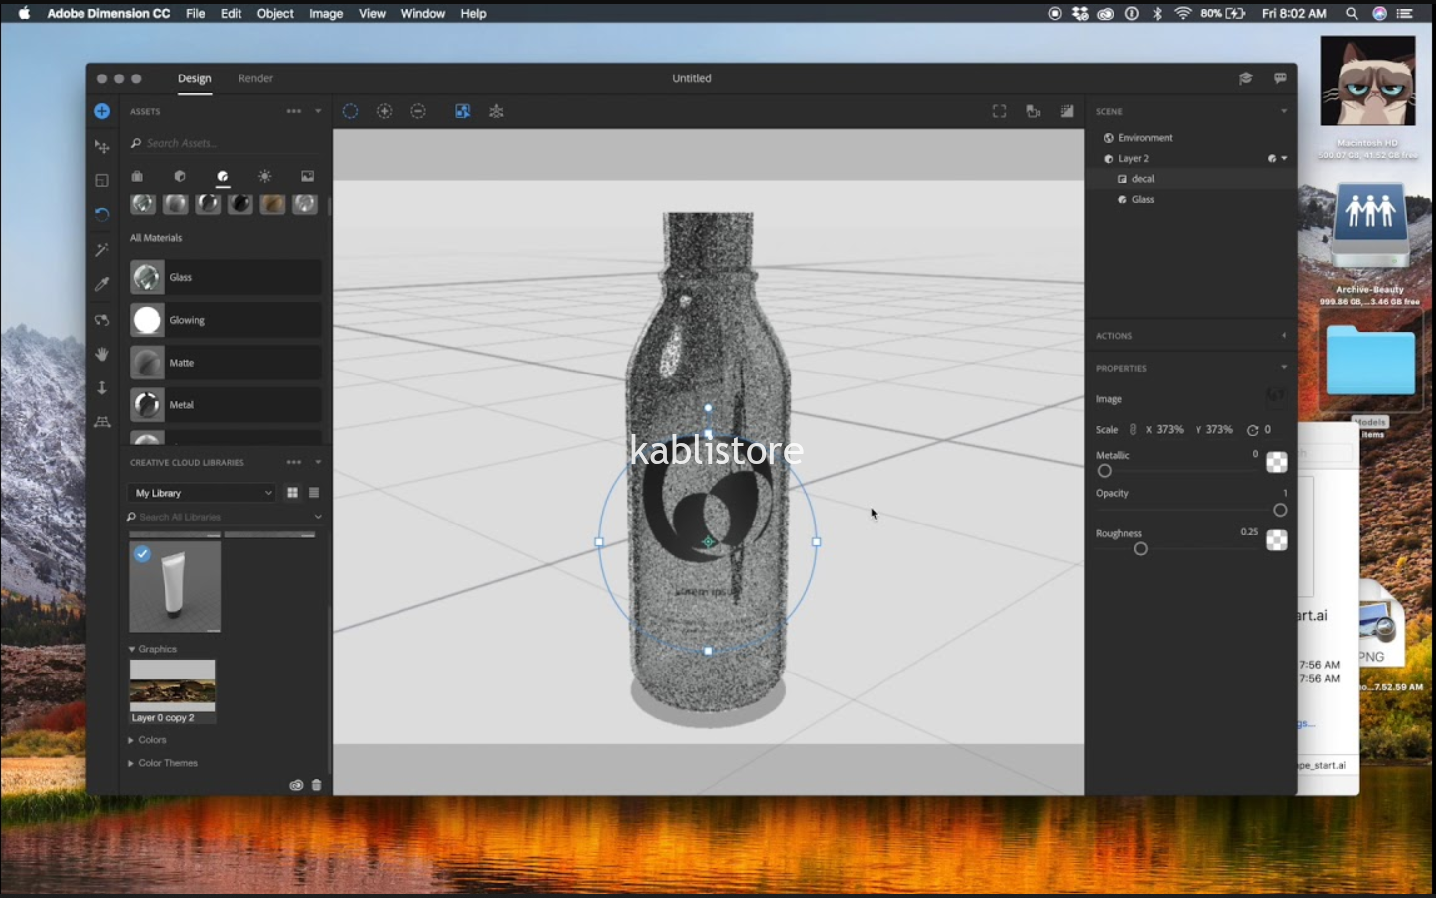Collapse Layer 2 children arrow in Scene
This screenshot has width=1436, height=898.
pyautogui.click(x=1284, y=158)
